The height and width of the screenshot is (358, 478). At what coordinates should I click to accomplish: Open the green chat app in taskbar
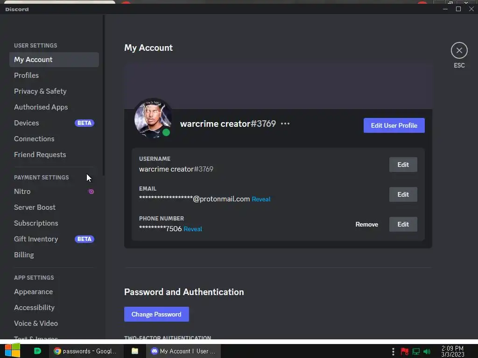[37, 351]
